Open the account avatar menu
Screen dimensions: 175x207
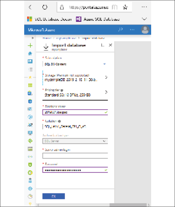[x=145, y=29]
